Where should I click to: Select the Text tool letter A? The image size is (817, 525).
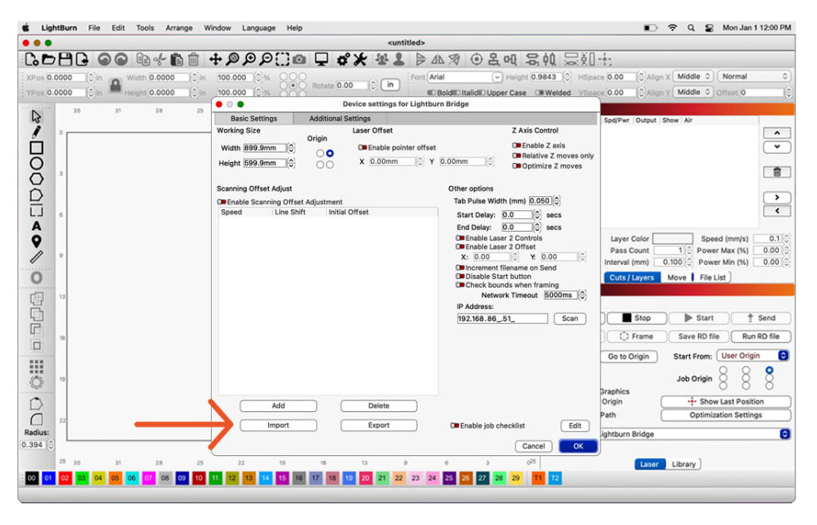tap(36, 226)
